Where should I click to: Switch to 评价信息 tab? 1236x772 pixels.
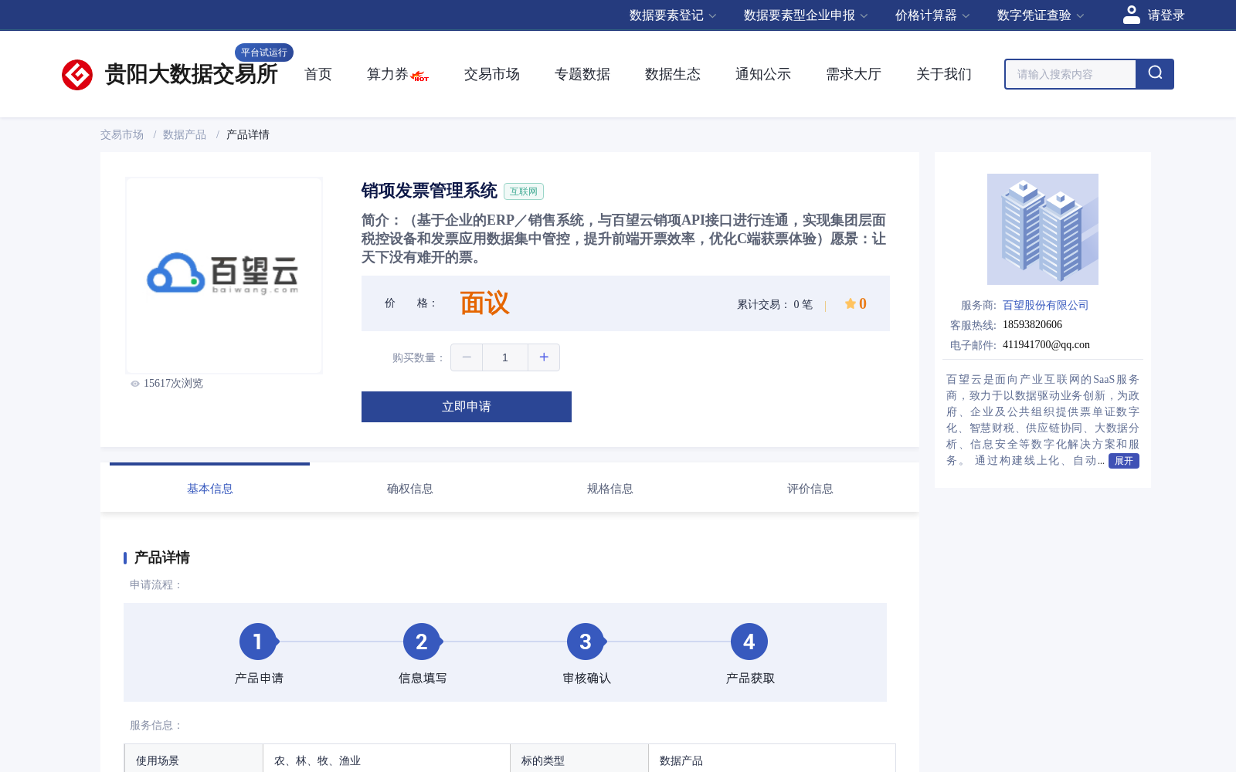point(810,489)
